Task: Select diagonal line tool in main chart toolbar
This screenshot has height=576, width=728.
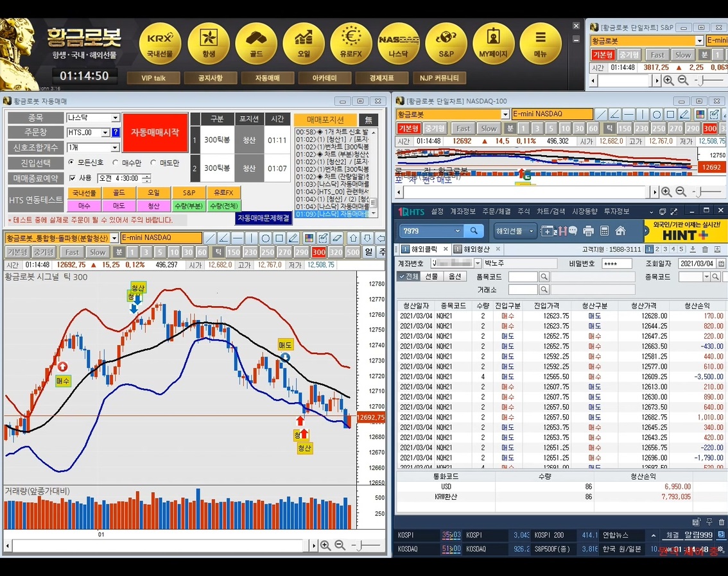Action: tap(210, 239)
